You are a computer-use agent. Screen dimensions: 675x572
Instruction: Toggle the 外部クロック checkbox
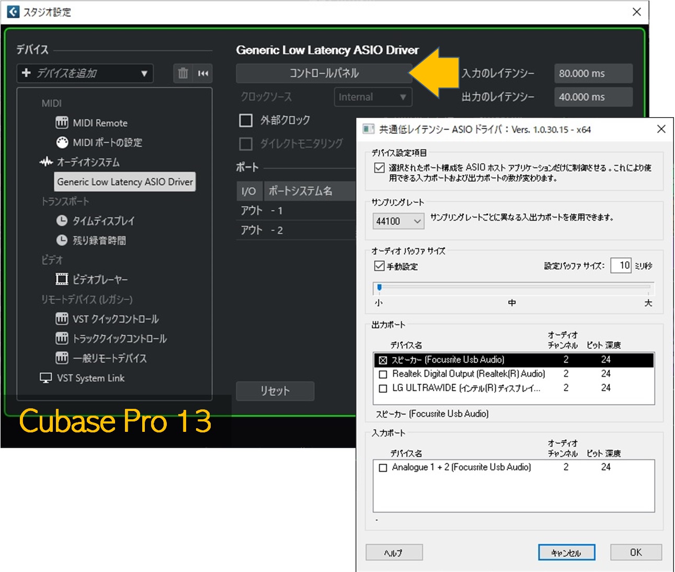(245, 120)
